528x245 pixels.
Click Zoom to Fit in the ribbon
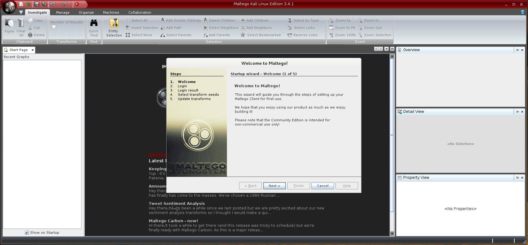click(x=342, y=28)
